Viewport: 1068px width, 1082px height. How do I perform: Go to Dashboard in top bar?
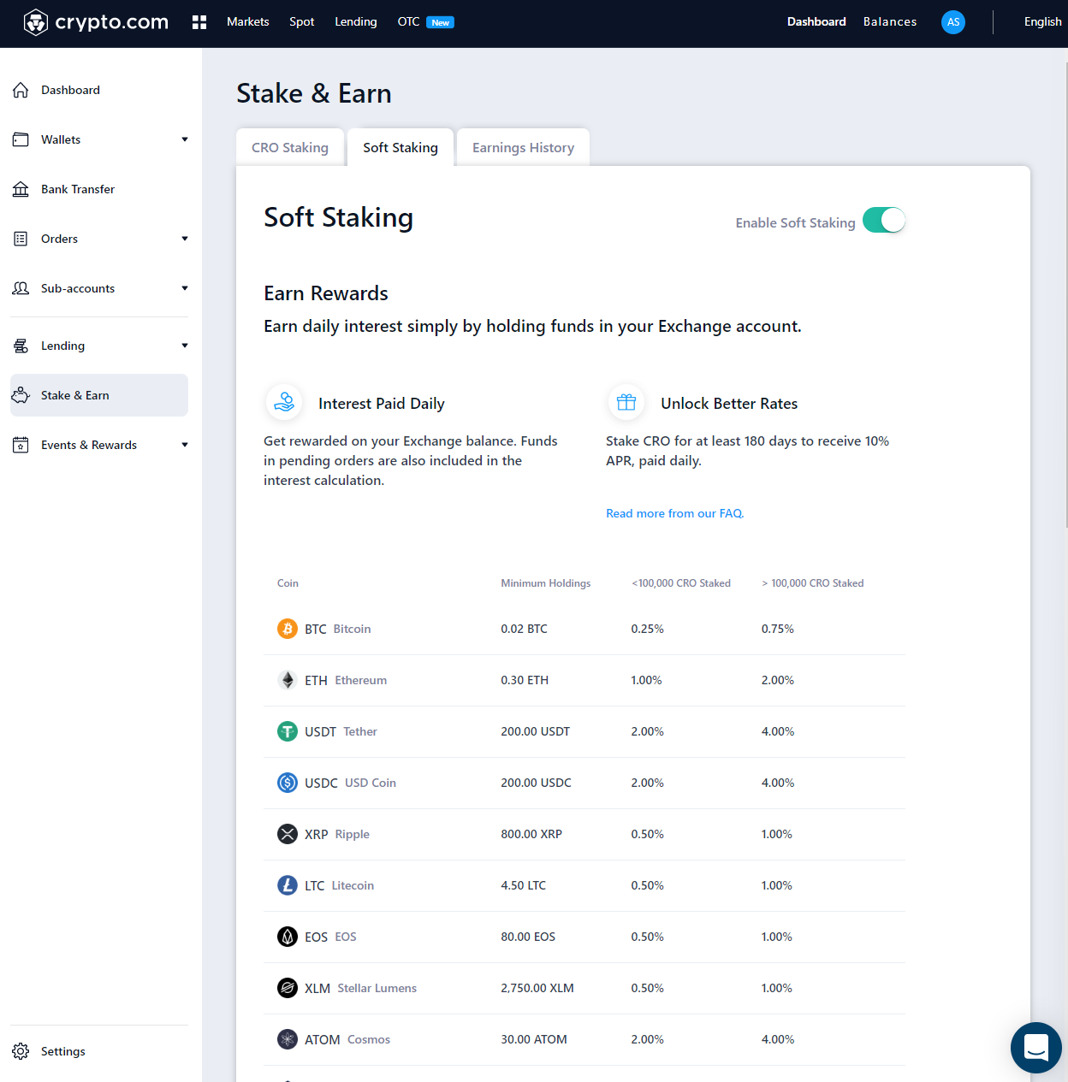tap(816, 22)
